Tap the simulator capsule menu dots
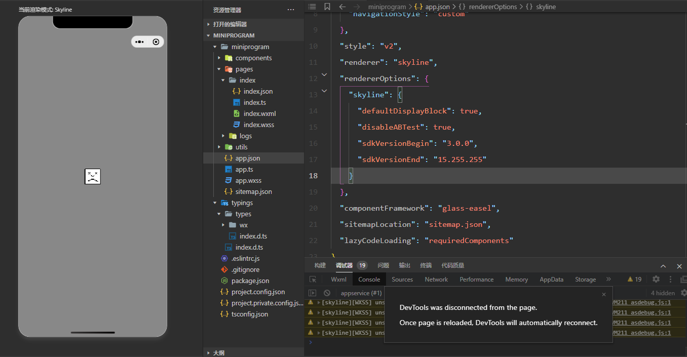The width and height of the screenshot is (687, 357). (140, 42)
